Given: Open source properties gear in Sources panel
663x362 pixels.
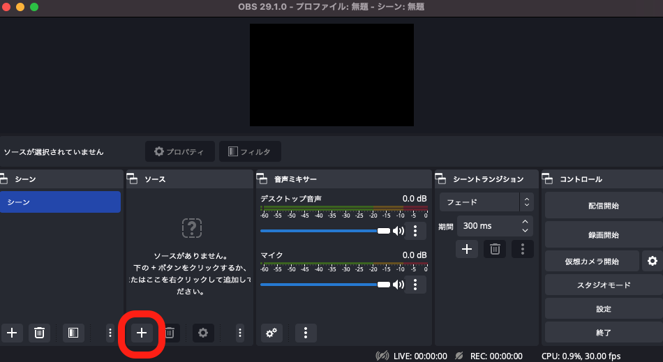Looking at the screenshot, I should pyautogui.click(x=203, y=333).
